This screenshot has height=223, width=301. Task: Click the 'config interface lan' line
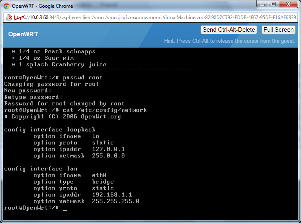[x=41, y=169]
